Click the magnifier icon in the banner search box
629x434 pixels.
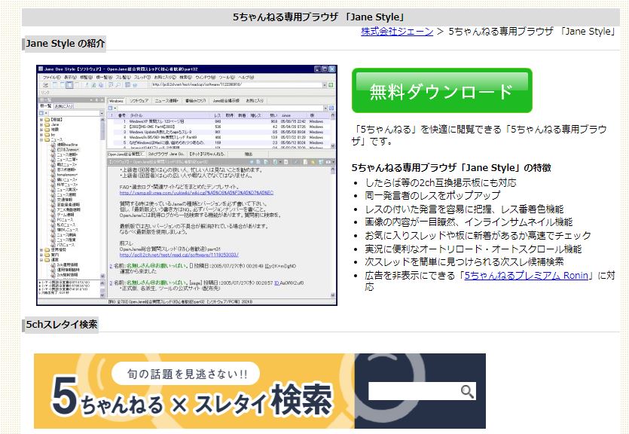(467, 391)
